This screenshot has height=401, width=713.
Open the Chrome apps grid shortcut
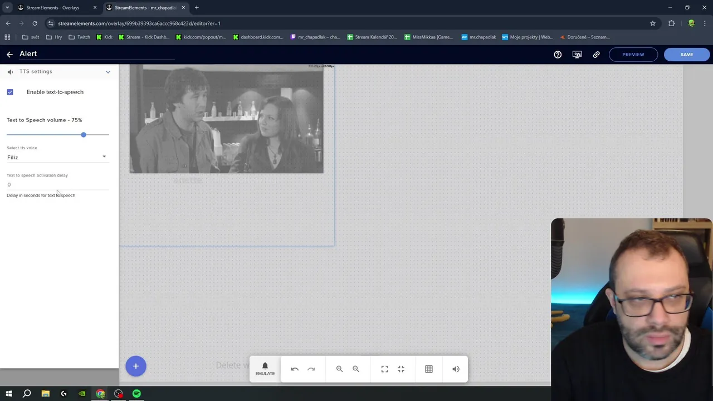coord(7,37)
